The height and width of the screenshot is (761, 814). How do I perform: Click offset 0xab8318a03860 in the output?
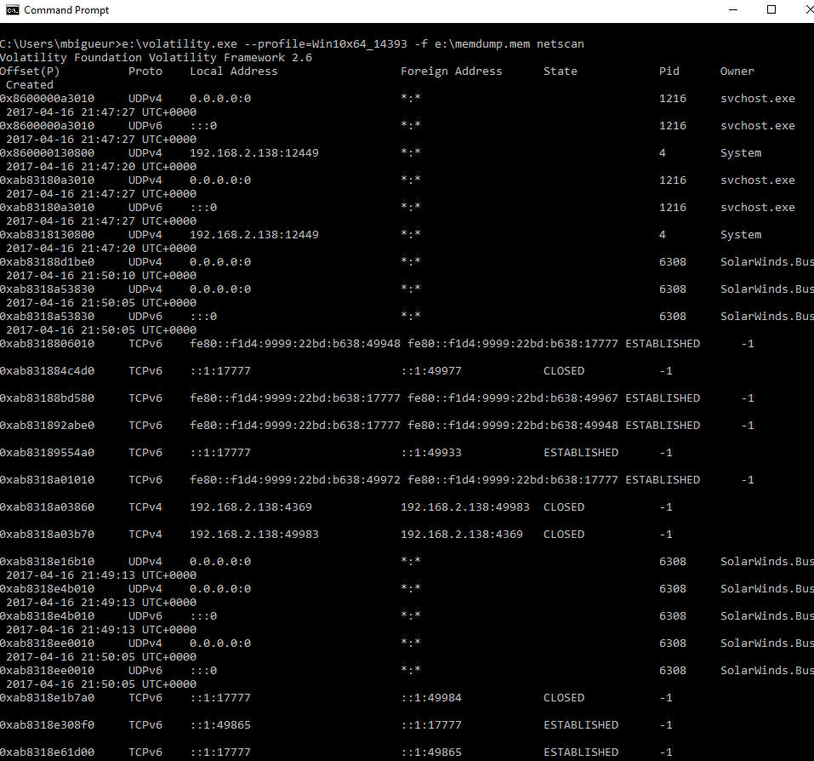[x=47, y=507]
